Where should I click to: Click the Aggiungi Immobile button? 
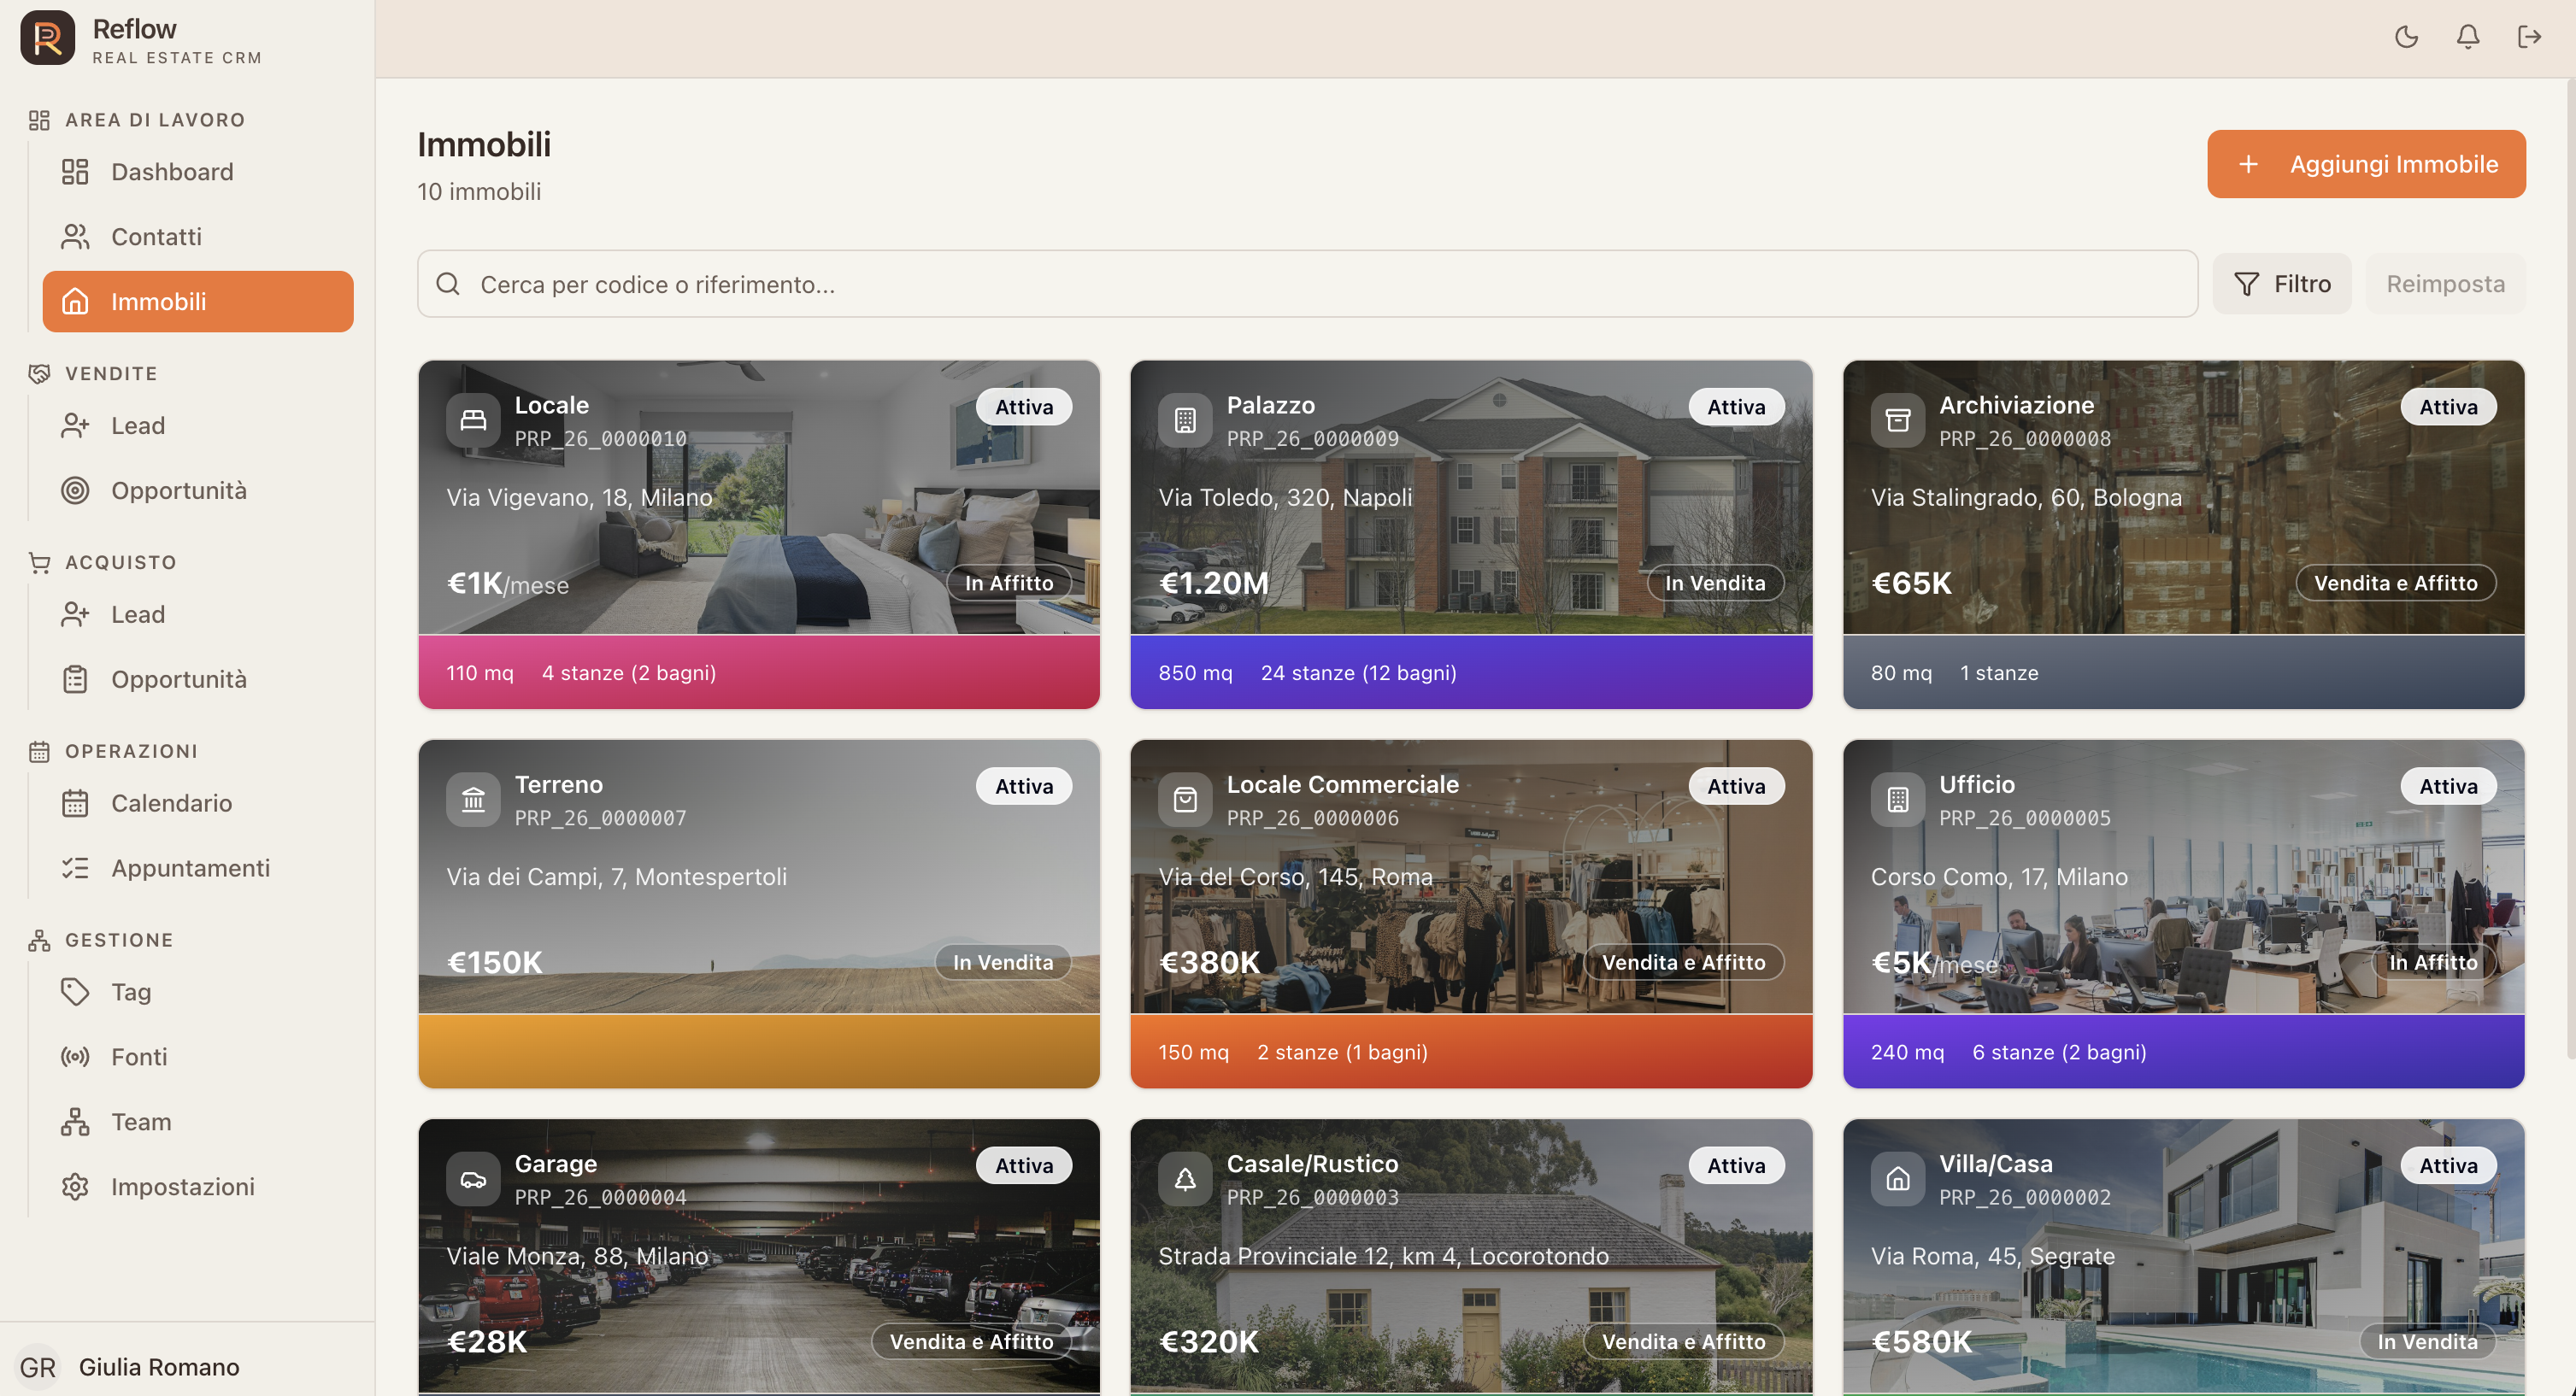[2366, 164]
